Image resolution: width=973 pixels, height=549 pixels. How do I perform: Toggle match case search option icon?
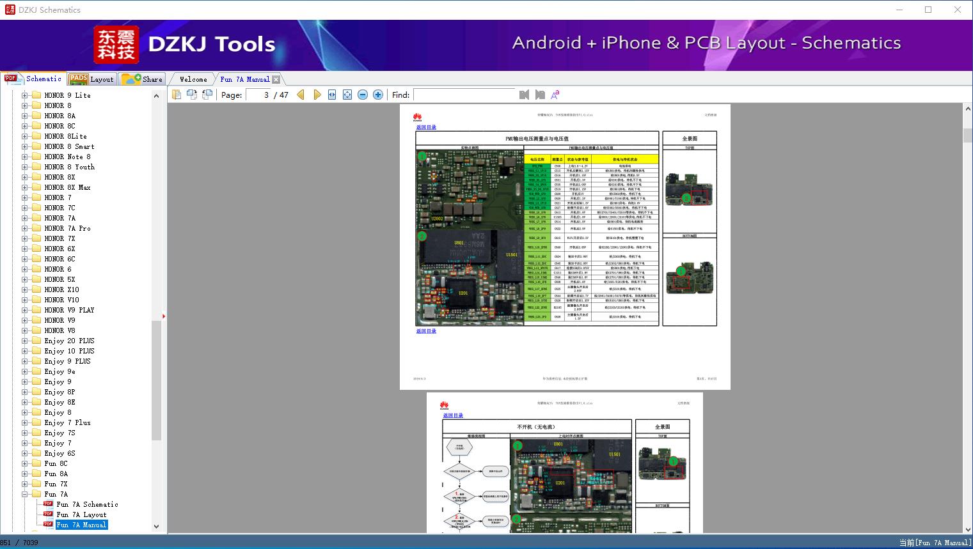555,95
